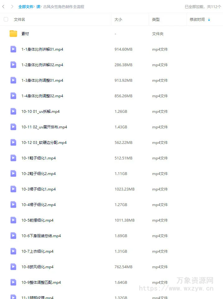Screen dimensions: 223x299
Task: Open file 1-2身体比例讲解02.mp4
Action: pyautogui.click(x=42, y=65)
